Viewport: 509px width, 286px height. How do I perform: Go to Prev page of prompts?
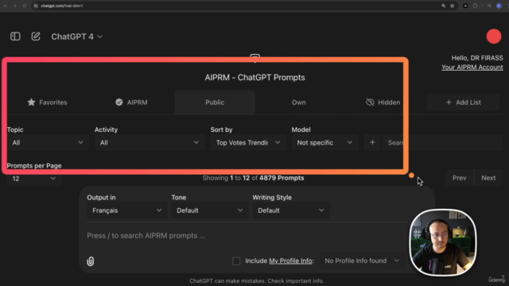pyautogui.click(x=460, y=178)
